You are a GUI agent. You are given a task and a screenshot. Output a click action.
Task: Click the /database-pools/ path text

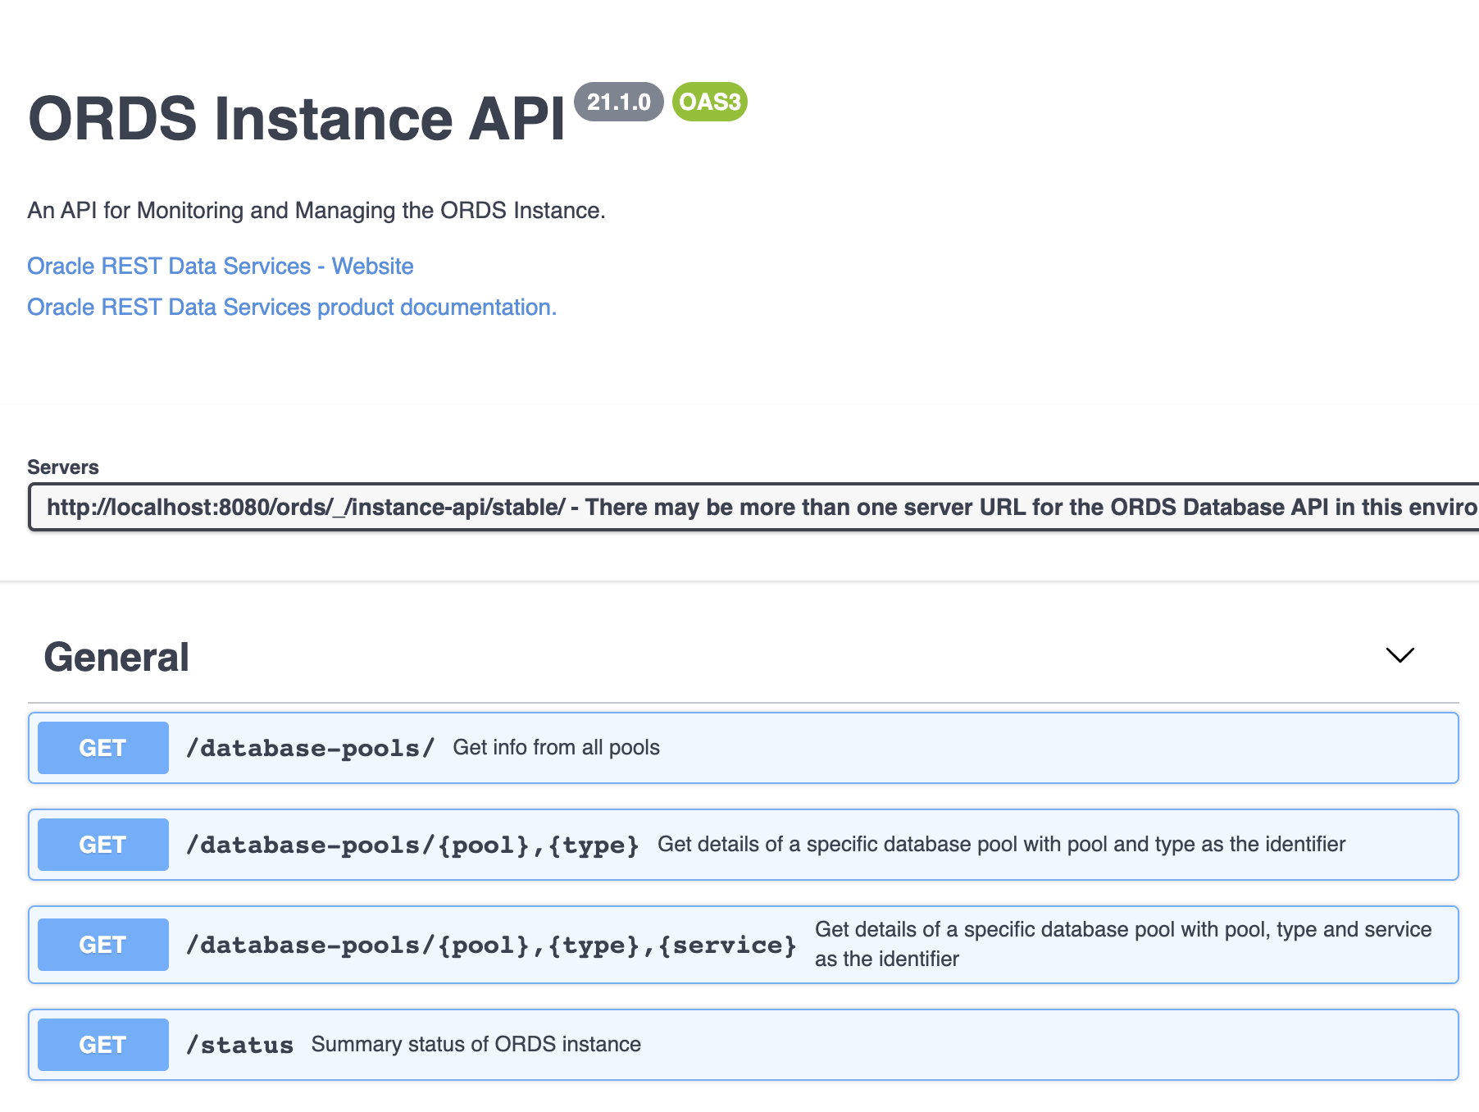(311, 748)
